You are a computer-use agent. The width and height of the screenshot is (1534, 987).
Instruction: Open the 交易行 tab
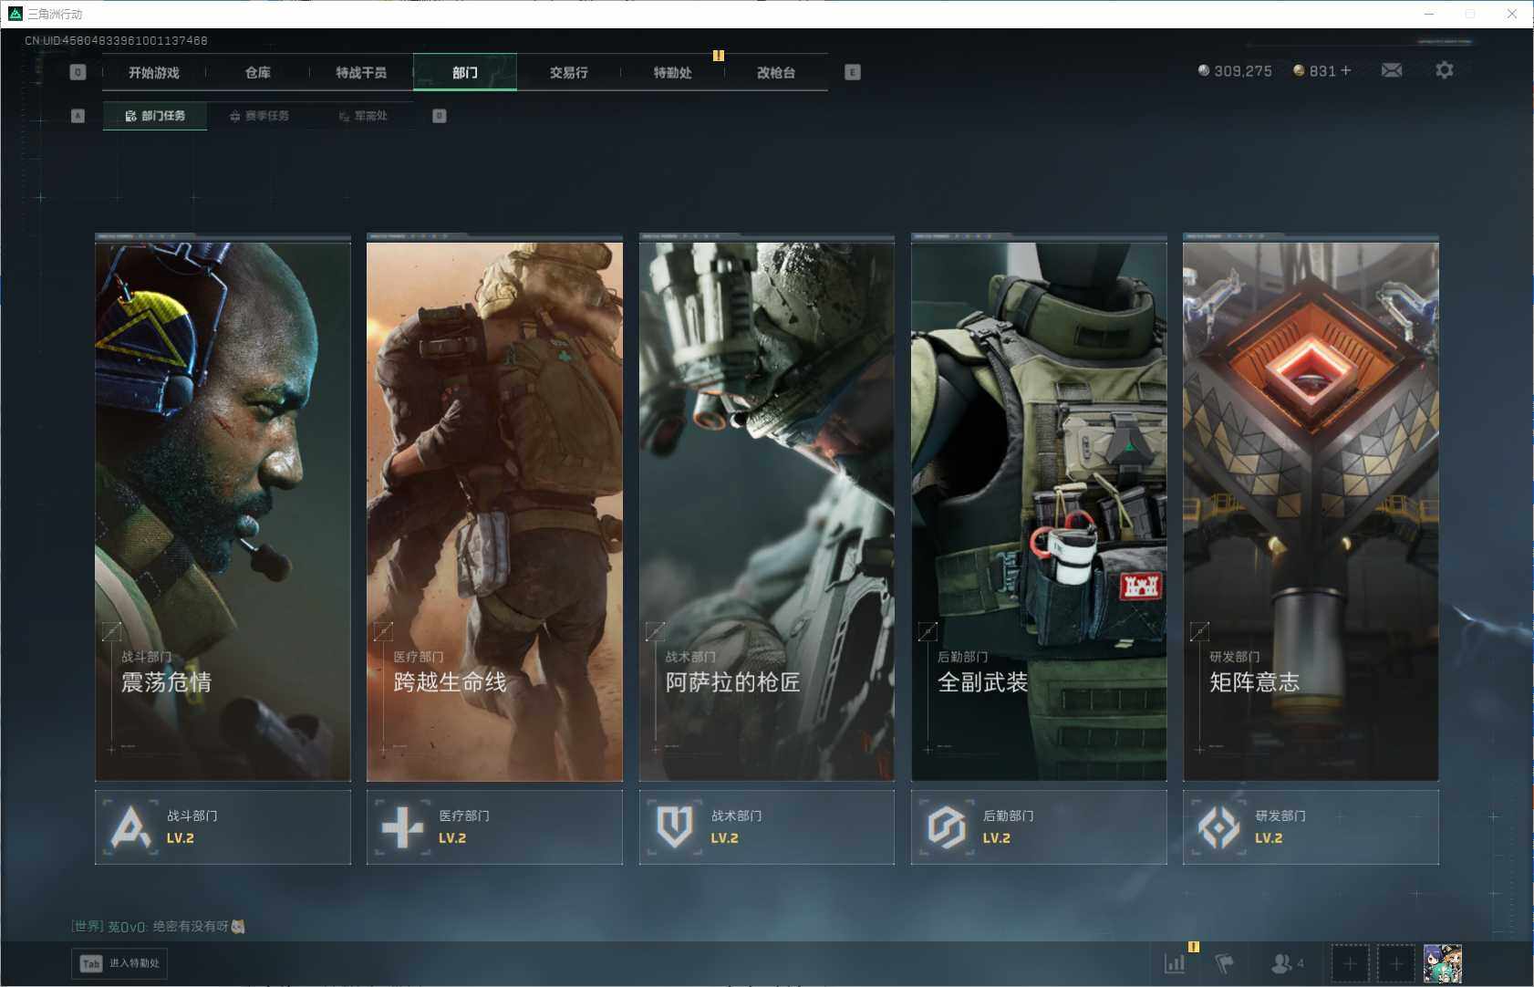point(568,73)
